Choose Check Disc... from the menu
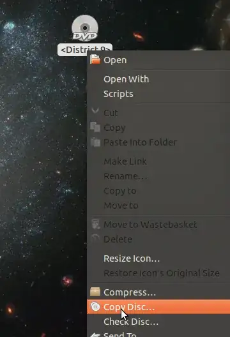This screenshot has height=337, width=230. 158,322
